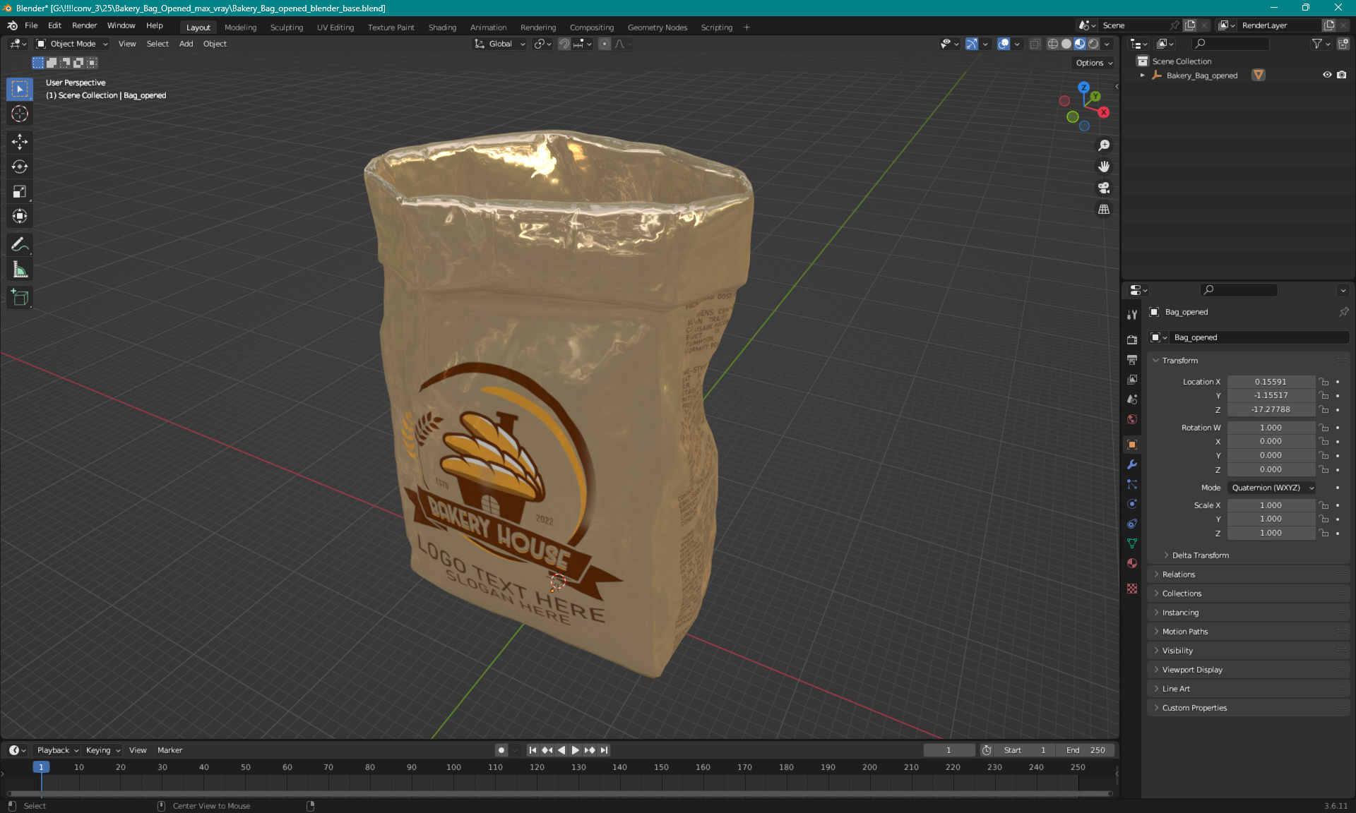The width and height of the screenshot is (1356, 813).
Task: Click the End frame 250 field
Action: pos(1086,750)
